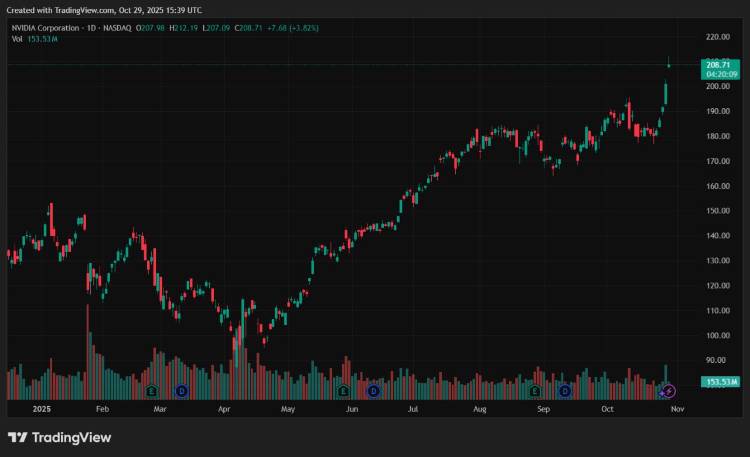Click the tallest volume bar in late January
Viewport: 750px width, 457px height.
pyautogui.click(x=87, y=351)
